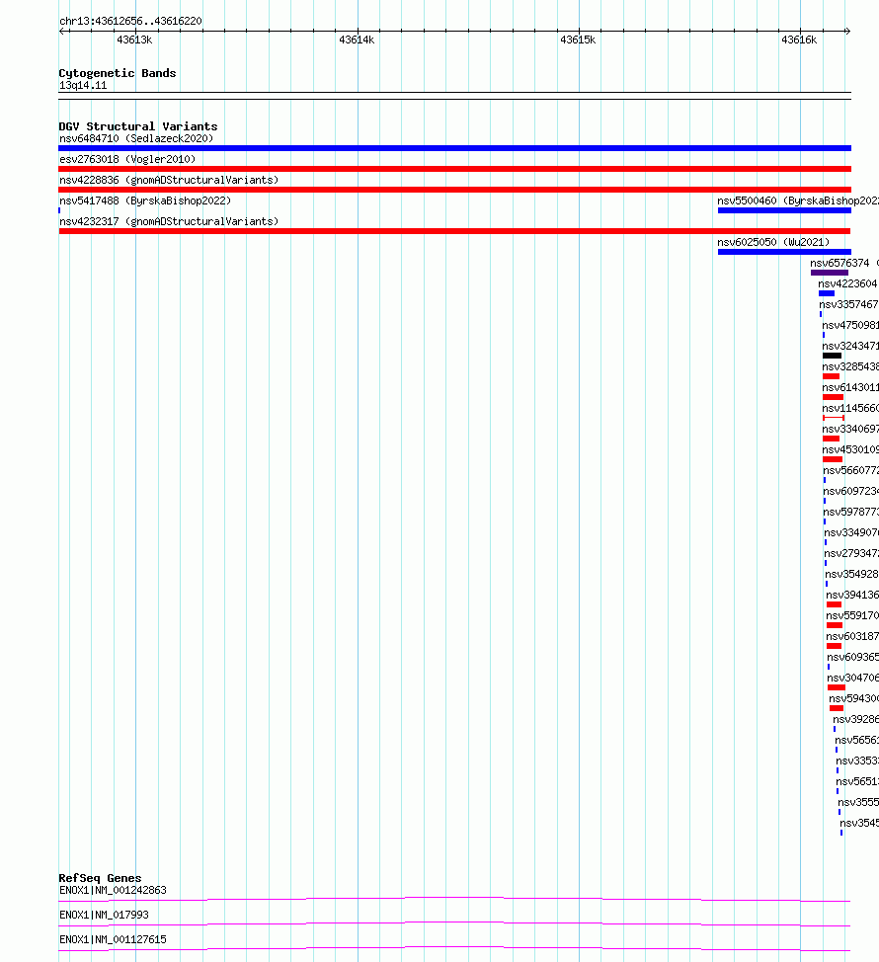Open variant esv2763018 (Vogler2010) label
Image resolution: width=879 pixels, height=962 pixels.
coord(127,160)
